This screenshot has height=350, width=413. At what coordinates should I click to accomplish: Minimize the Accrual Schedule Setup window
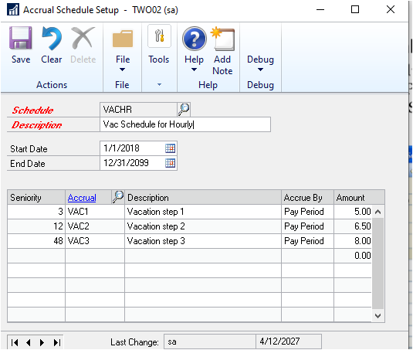(x=320, y=10)
